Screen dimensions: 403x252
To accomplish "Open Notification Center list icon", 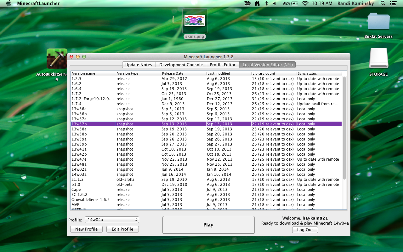I will (x=393, y=3).
